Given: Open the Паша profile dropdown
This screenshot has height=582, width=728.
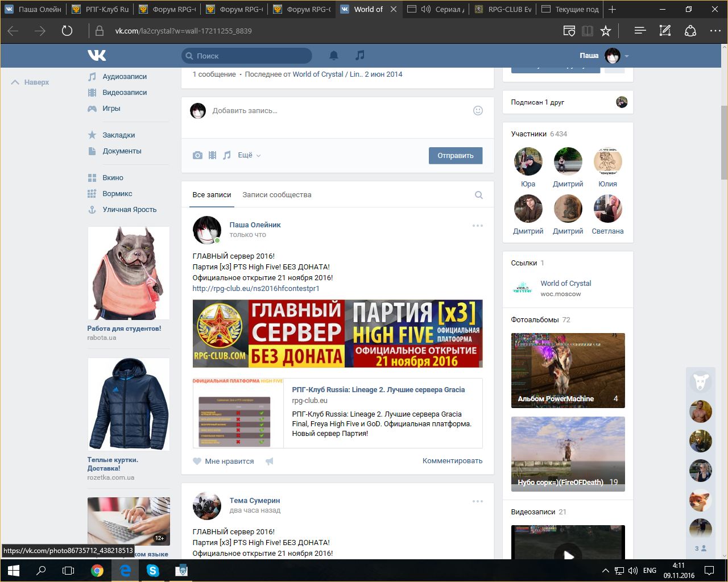Looking at the screenshot, I should tap(605, 56).
